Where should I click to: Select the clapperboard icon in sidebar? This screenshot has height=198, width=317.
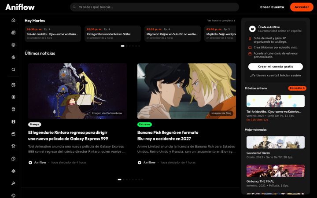[x=13, y=134]
